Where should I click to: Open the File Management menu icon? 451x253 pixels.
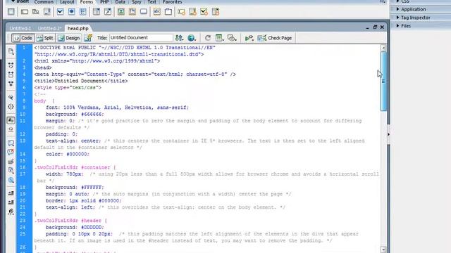[179, 38]
